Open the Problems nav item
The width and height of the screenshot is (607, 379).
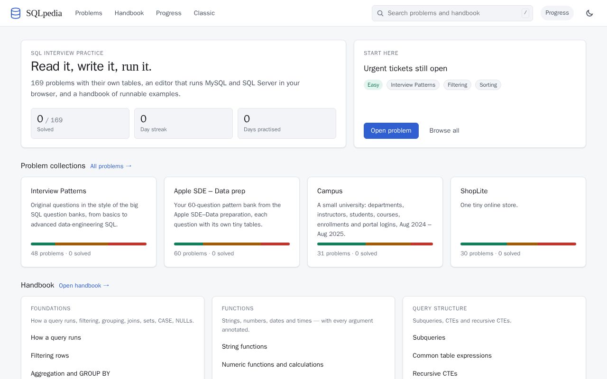click(x=89, y=13)
